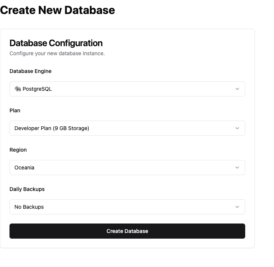Viewport: 274px width, 267px height.
Task: Click the Database Engine label
Action: coord(30,71)
